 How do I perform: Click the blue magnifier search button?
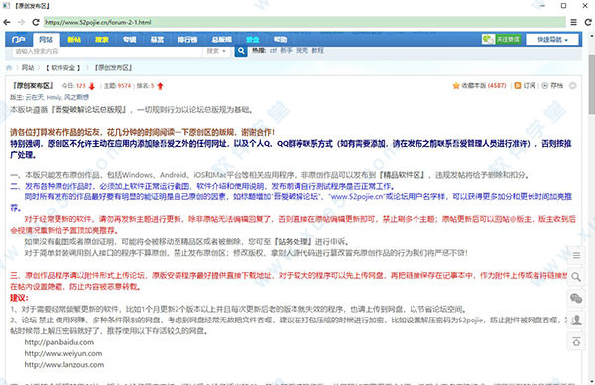[241, 51]
